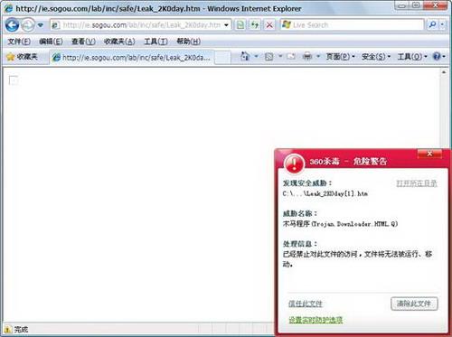Open the 安全(S) command bar menu
This screenshot has height=337, width=452.
pyautogui.click(x=376, y=57)
